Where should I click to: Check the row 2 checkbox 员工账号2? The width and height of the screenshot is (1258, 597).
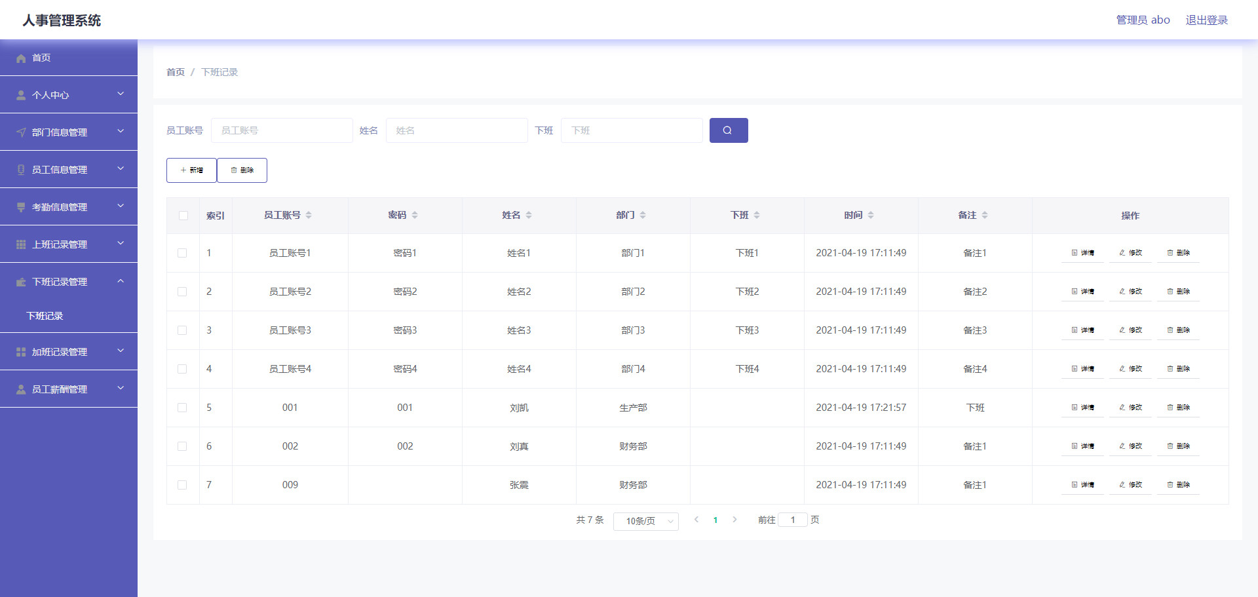click(182, 292)
